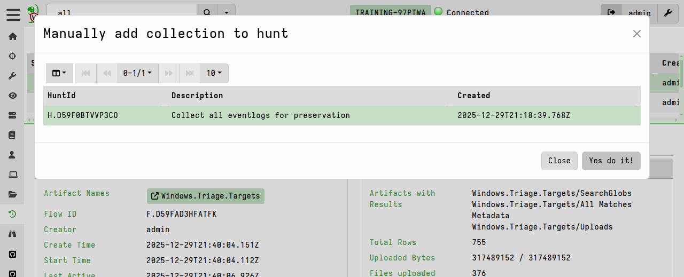The width and height of the screenshot is (684, 277).
Task: Click Create Time value 2025-12-29T21:40:04.151Z
Action: (x=203, y=245)
